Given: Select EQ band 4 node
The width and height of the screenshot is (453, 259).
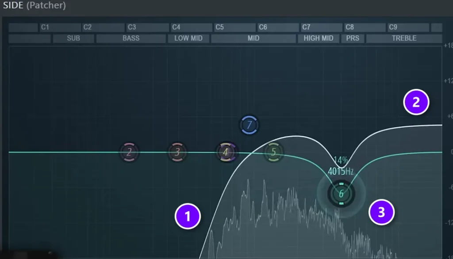Looking at the screenshot, I should click(226, 152).
